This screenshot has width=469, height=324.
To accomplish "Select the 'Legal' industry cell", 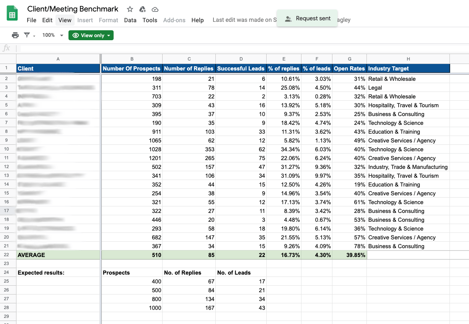I will (408, 88).
